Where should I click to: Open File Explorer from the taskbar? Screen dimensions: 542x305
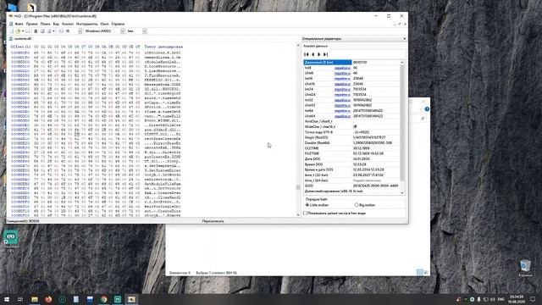(35, 299)
